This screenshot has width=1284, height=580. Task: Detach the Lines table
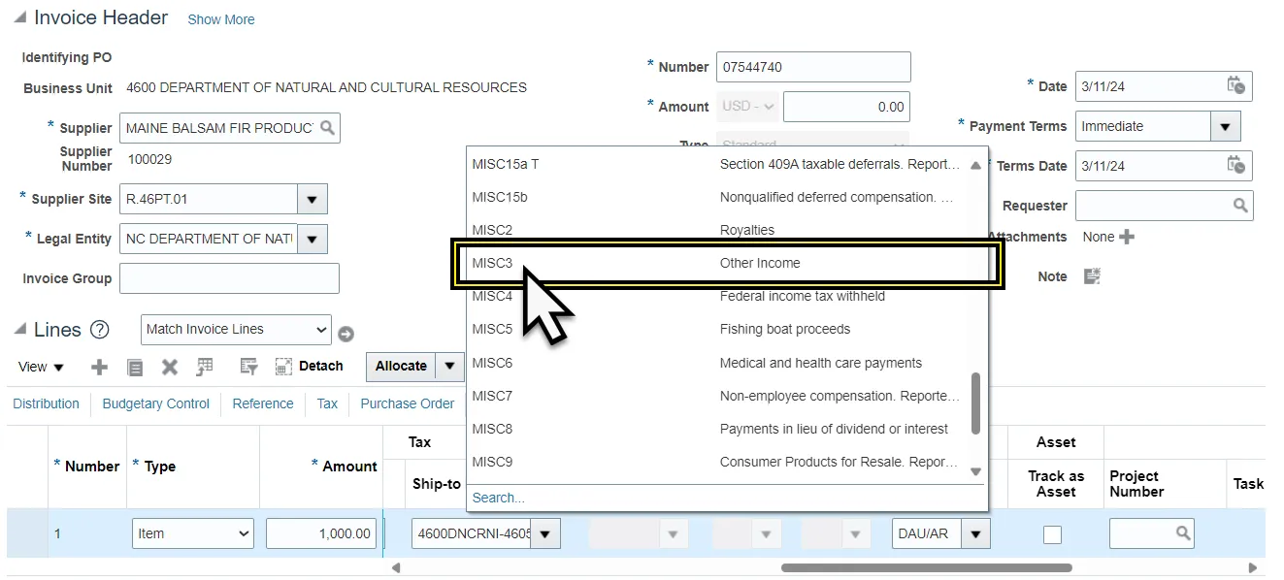310,366
